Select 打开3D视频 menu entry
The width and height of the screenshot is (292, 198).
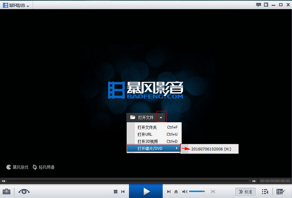click(x=154, y=141)
